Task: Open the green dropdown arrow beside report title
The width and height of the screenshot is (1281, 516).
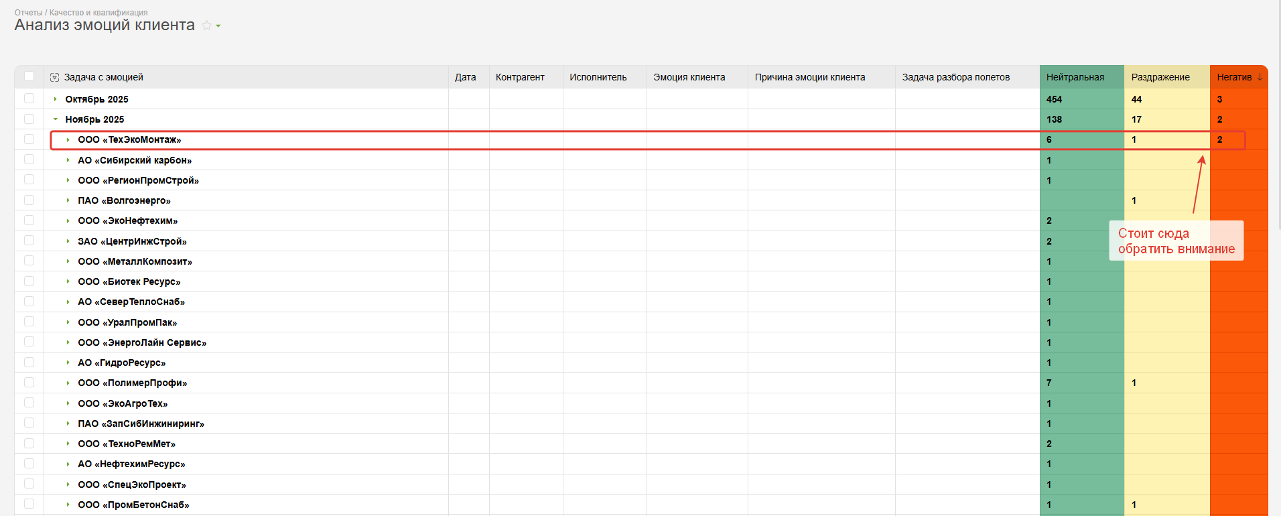Action: [218, 26]
